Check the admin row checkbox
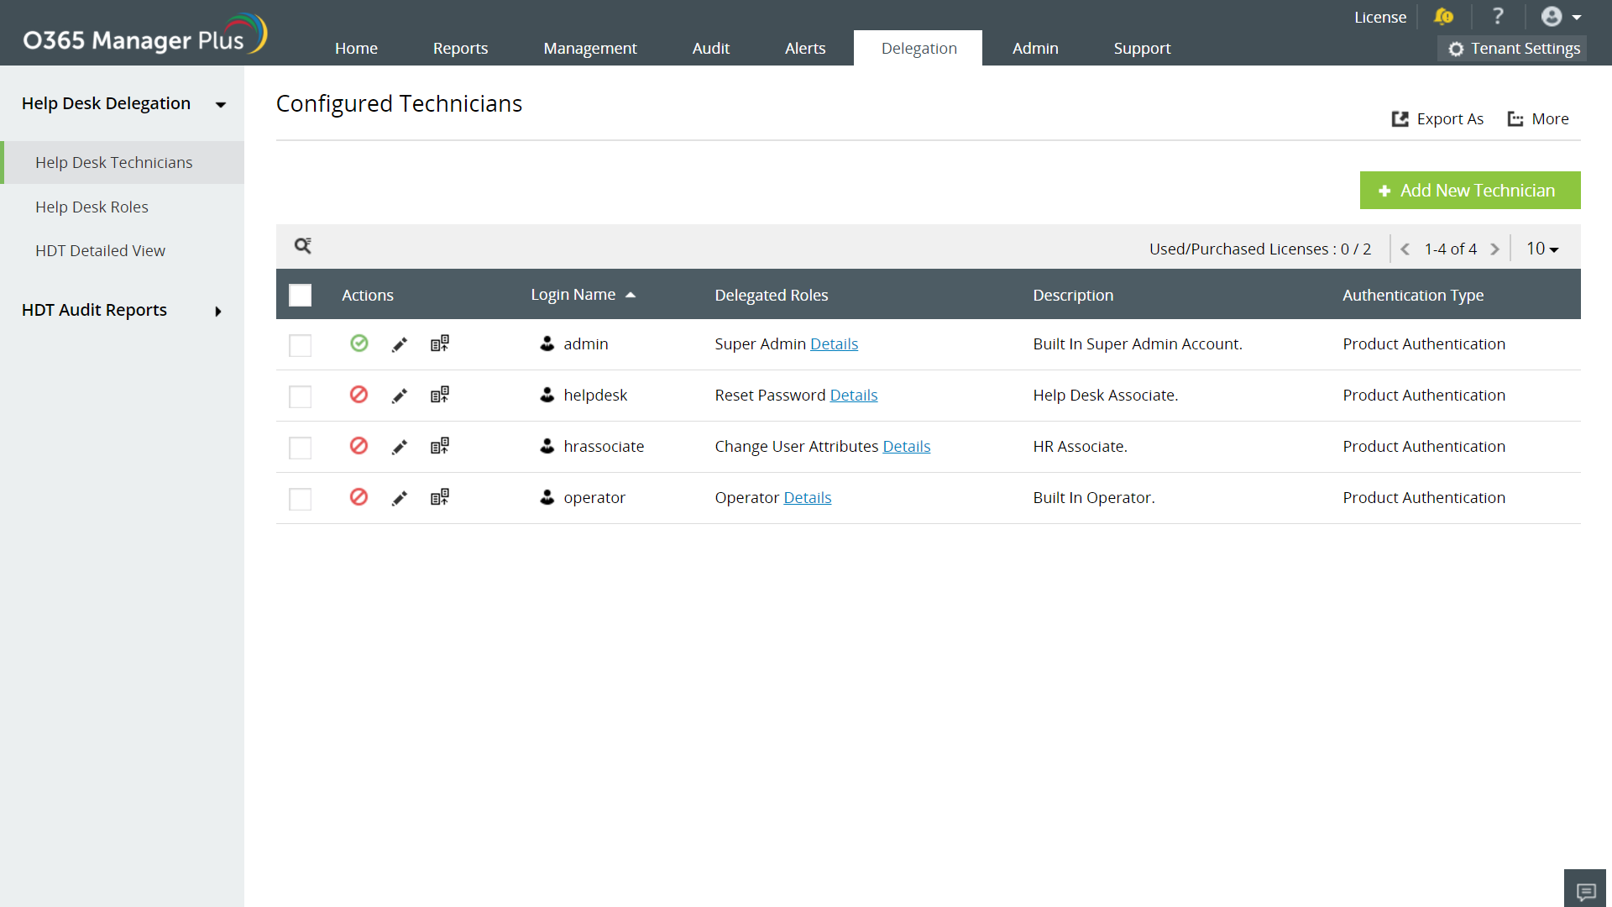1612x907 pixels. point(300,345)
